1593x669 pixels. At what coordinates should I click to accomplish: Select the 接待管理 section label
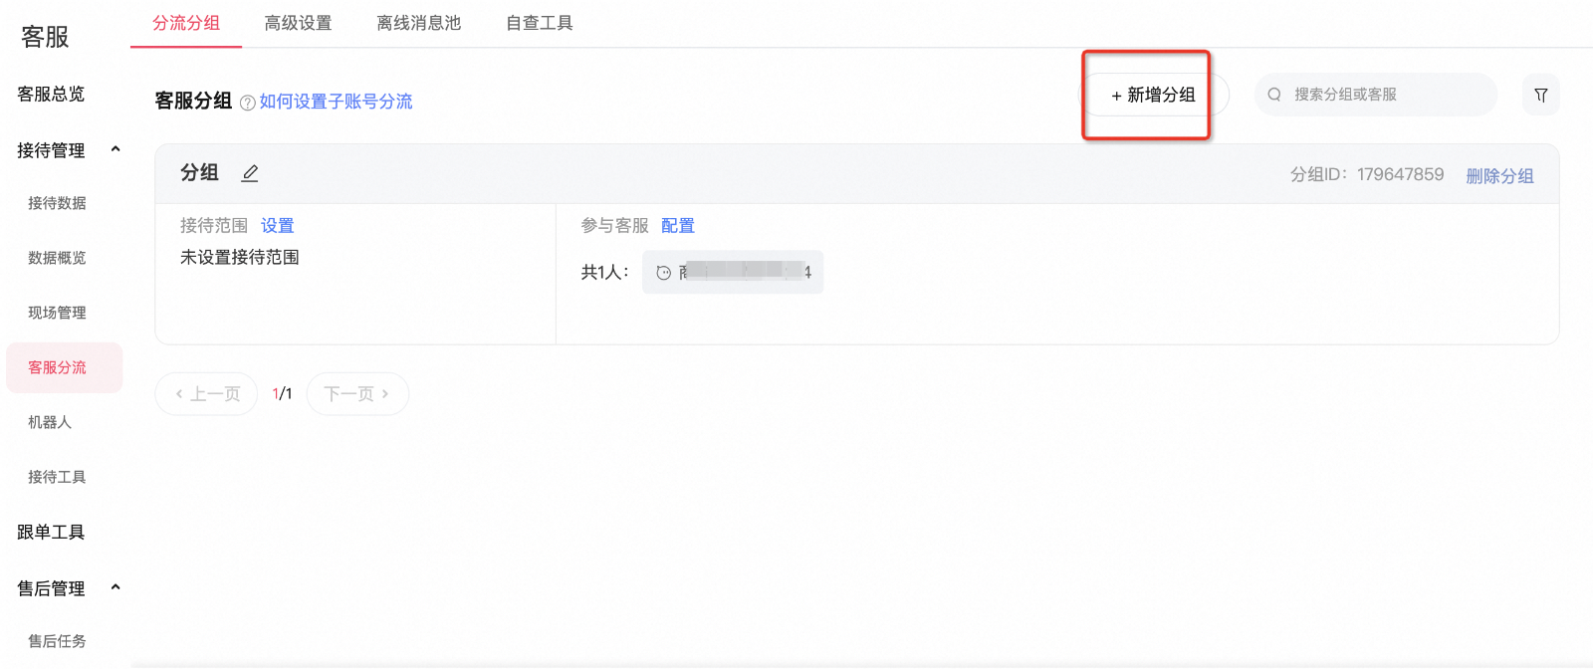[x=51, y=150]
